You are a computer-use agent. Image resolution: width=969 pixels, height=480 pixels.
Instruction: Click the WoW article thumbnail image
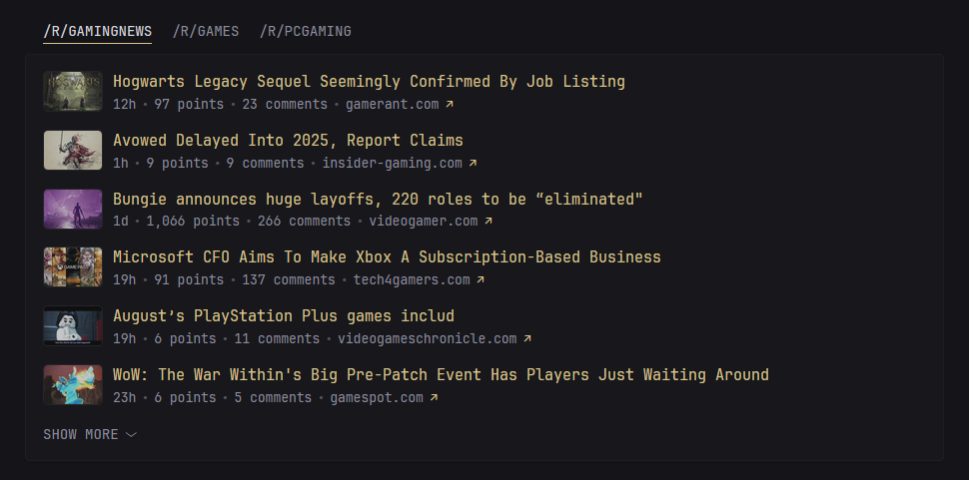[73, 385]
